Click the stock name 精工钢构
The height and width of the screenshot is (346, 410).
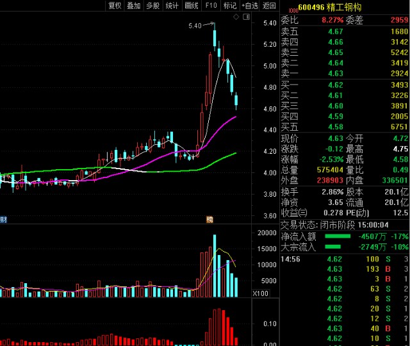point(343,8)
